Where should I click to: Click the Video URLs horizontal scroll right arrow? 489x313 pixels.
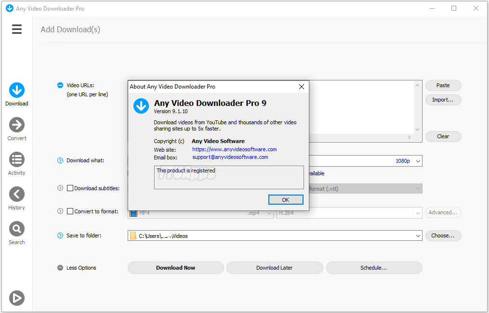pyautogui.click(x=410, y=138)
